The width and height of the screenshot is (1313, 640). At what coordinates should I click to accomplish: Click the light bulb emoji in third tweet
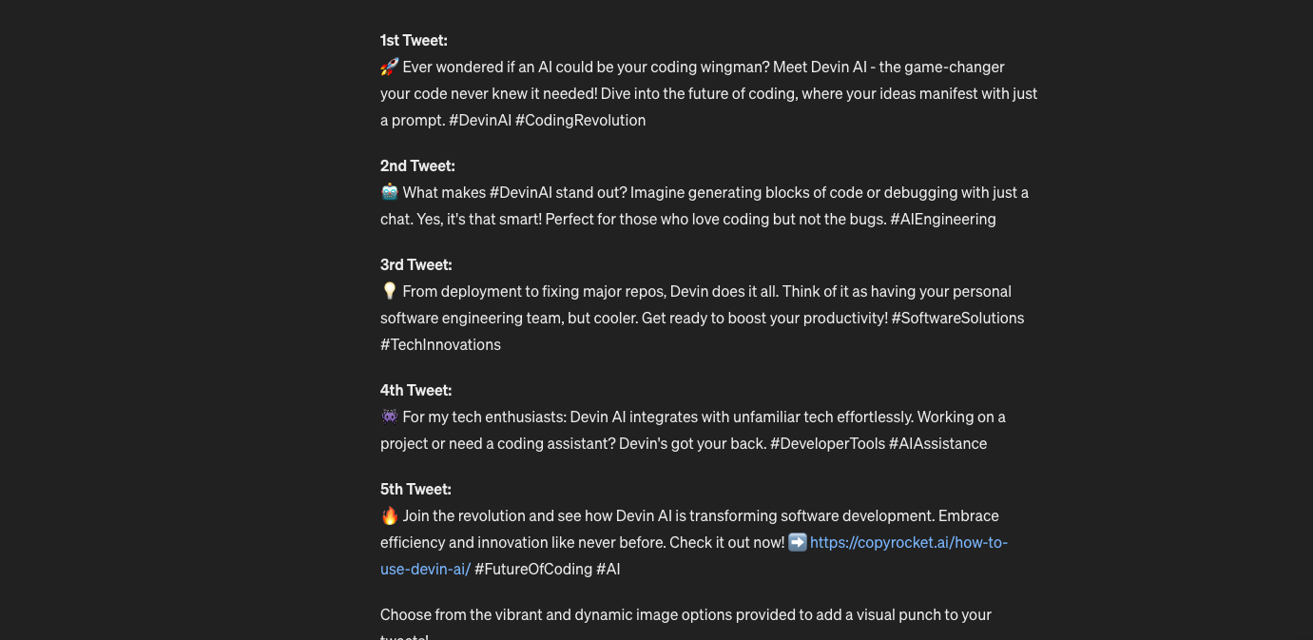pyautogui.click(x=389, y=291)
